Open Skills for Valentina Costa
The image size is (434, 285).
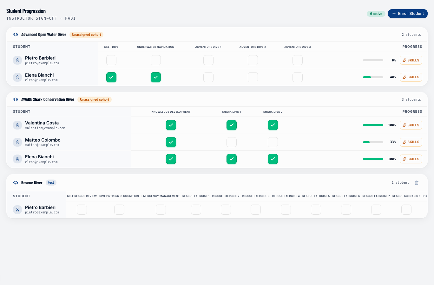pyautogui.click(x=411, y=125)
